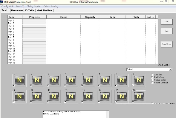Select the port 9 N status icon
The width and height of the screenshot is (176, 118).
(19, 96)
